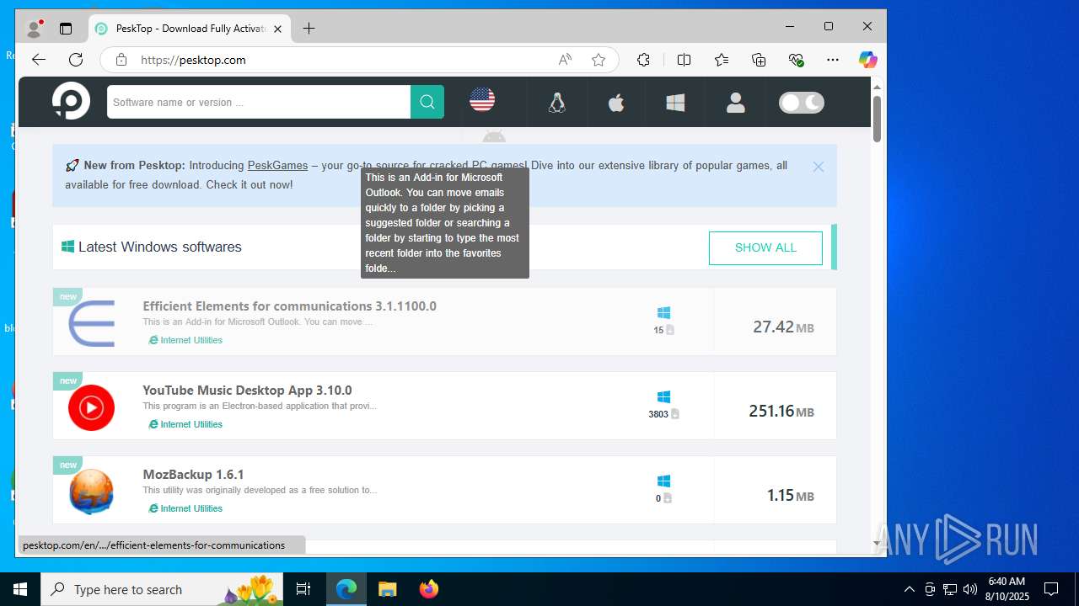
Task: Close the PeskTop tab
Action: click(278, 29)
